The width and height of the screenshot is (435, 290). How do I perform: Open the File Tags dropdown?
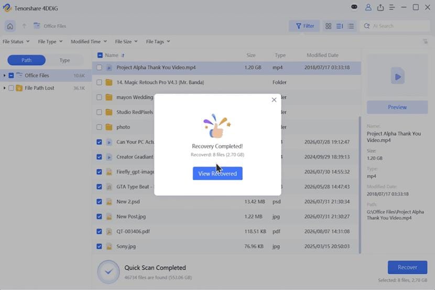point(158,41)
